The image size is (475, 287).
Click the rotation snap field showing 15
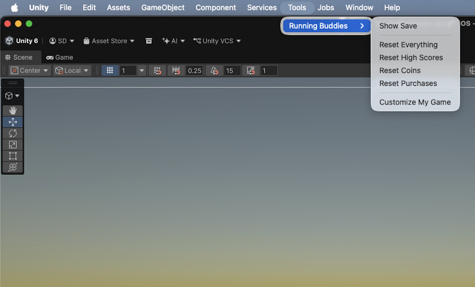(232, 70)
